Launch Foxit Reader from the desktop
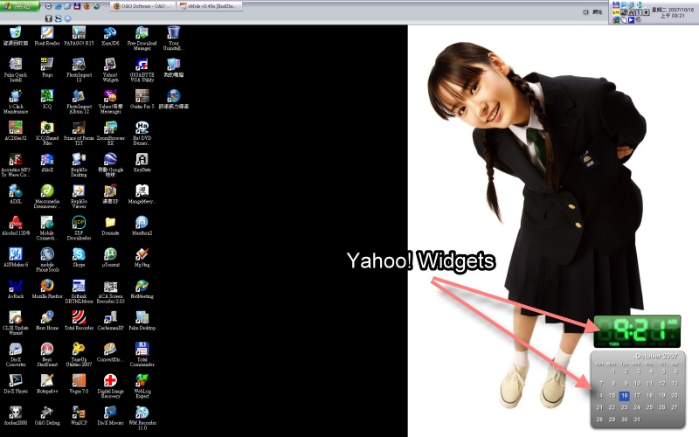 (47, 36)
